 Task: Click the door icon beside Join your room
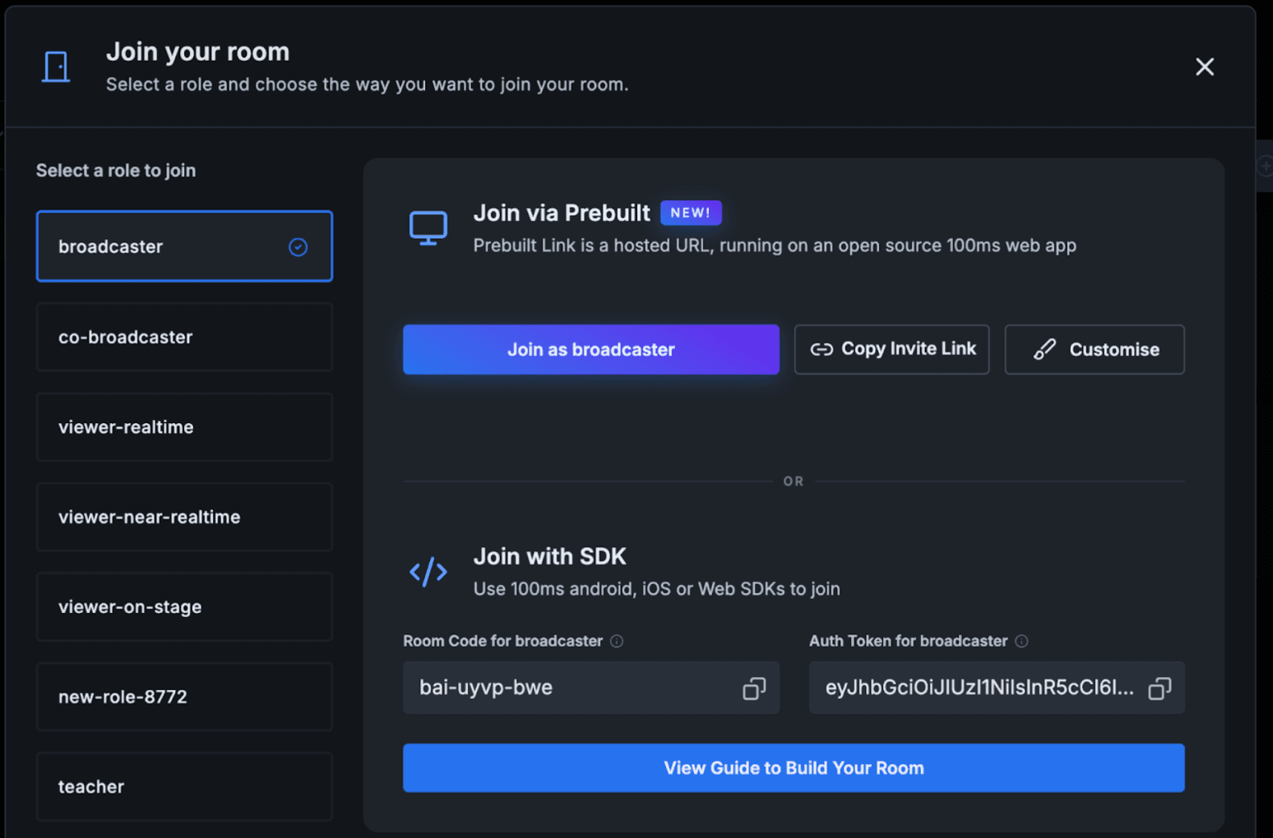click(x=56, y=67)
